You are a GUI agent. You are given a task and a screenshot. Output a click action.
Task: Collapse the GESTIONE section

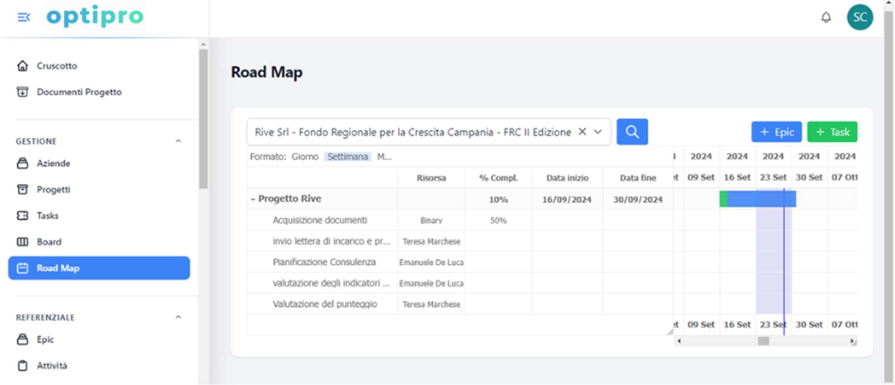point(178,141)
